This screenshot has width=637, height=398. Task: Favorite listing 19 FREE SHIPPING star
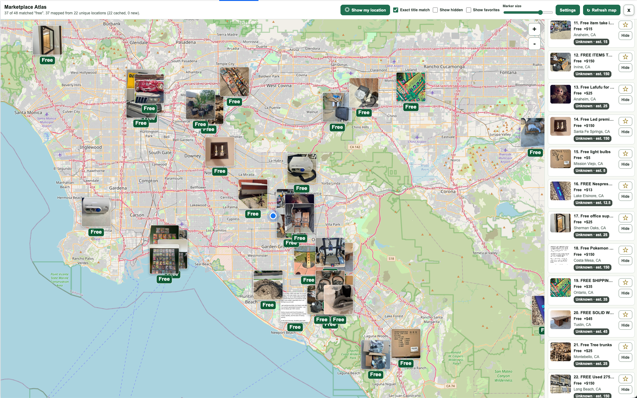coord(625,282)
